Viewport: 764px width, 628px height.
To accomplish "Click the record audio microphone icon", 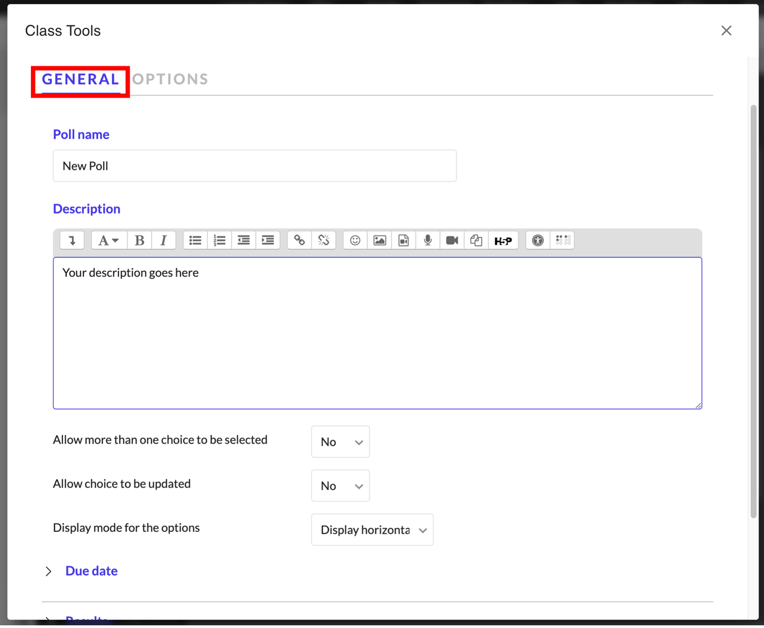I will (x=427, y=240).
